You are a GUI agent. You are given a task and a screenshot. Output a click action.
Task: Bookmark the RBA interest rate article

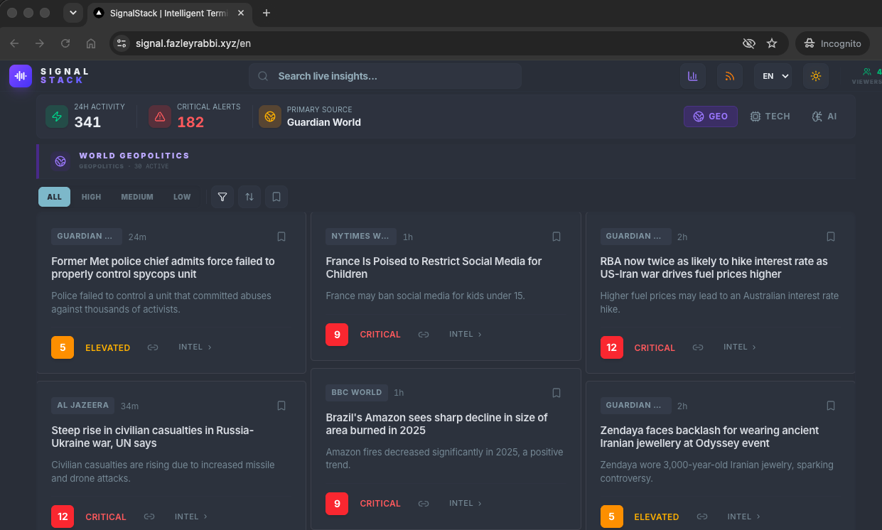831,237
